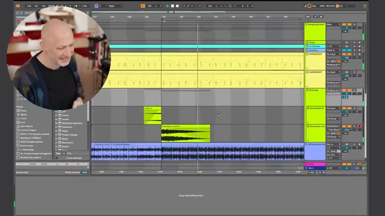Click the Global Amount 100% field

coord(84,172)
